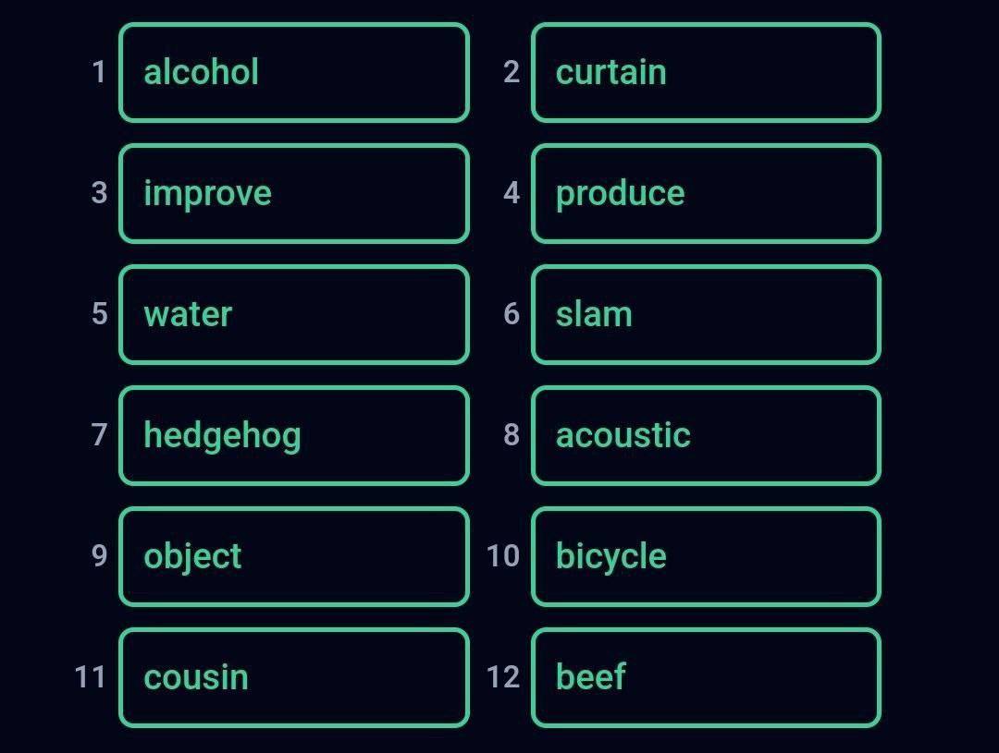Viewport: 999px width, 753px height.
Task: Select the "curtain" word field
Action: (x=706, y=73)
